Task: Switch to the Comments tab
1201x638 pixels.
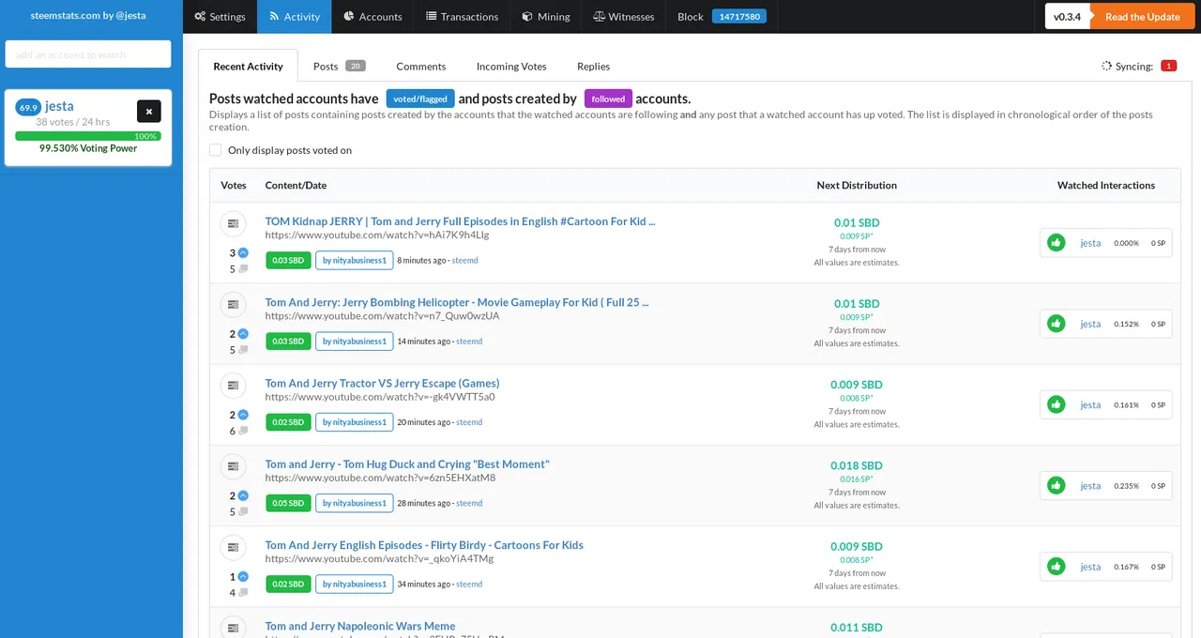Action: pos(420,66)
